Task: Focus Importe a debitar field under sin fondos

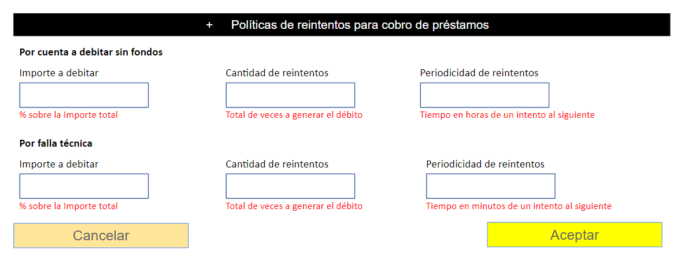Action: pyautogui.click(x=84, y=95)
